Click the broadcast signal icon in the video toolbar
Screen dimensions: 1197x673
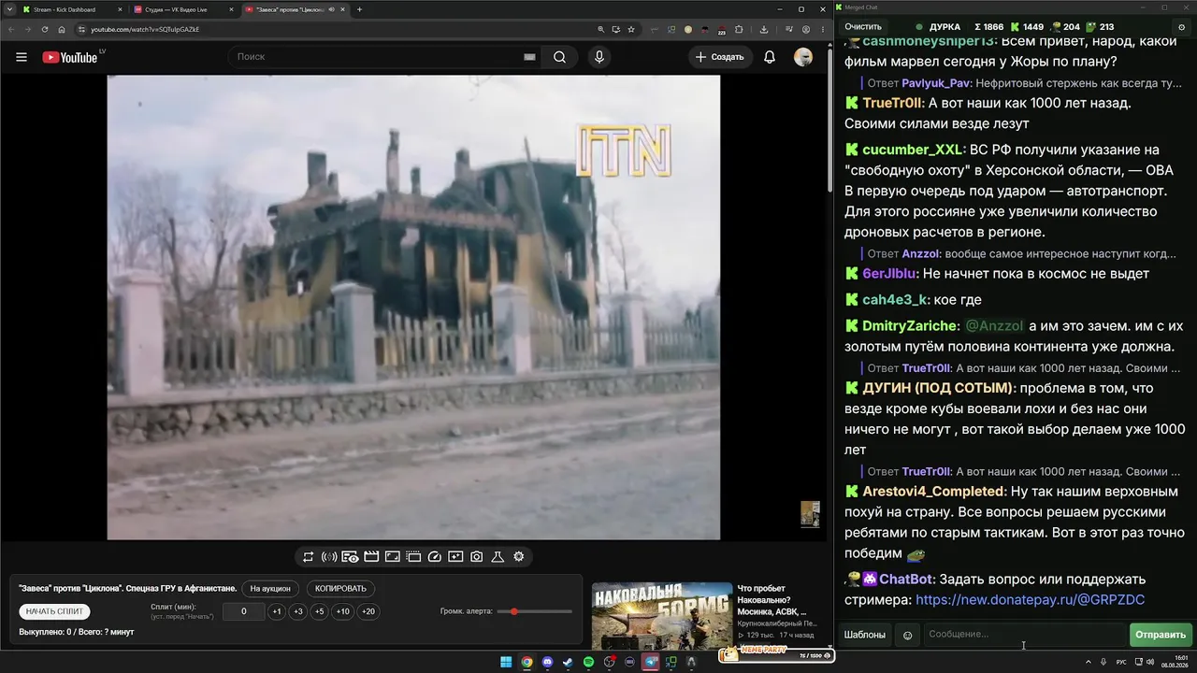[x=329, y=557]
